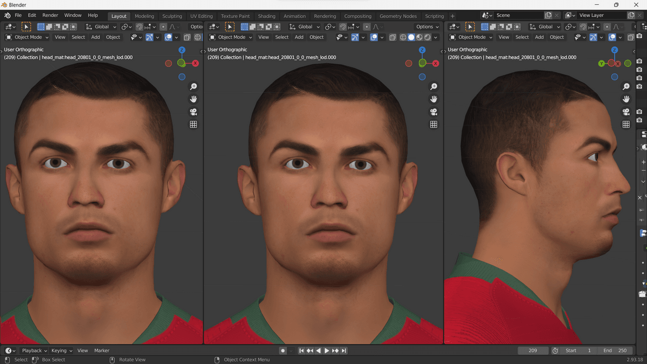Open Object Mode dropdown in left viewport

point(27,37)
